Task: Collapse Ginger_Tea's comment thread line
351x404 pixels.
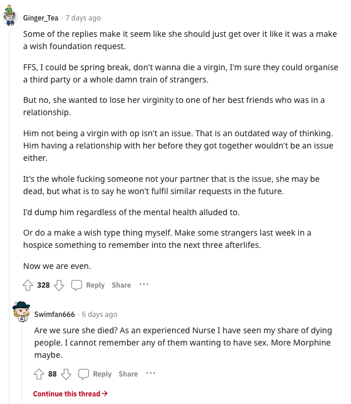Action: 10,216
